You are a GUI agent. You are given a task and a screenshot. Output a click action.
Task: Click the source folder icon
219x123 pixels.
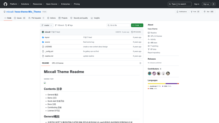43,42
